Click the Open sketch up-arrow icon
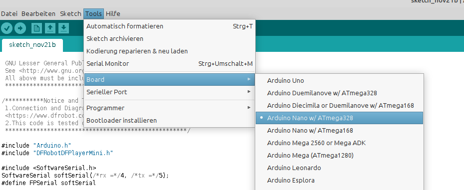 [x=50, y=28]
